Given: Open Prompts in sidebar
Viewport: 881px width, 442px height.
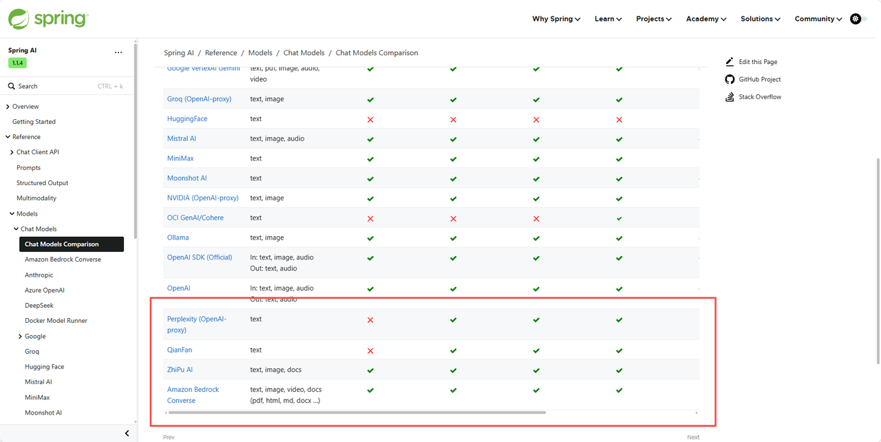Looking at the screenshot, I should [x=28, y=168].
